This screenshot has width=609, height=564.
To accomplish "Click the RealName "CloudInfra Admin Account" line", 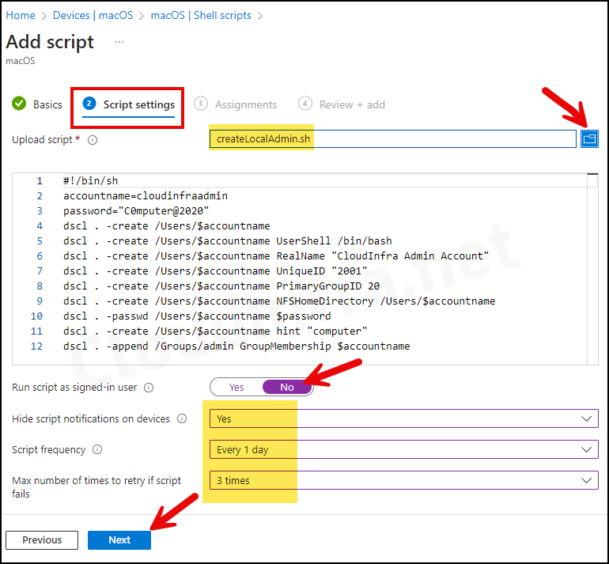I will coord(276,256).
